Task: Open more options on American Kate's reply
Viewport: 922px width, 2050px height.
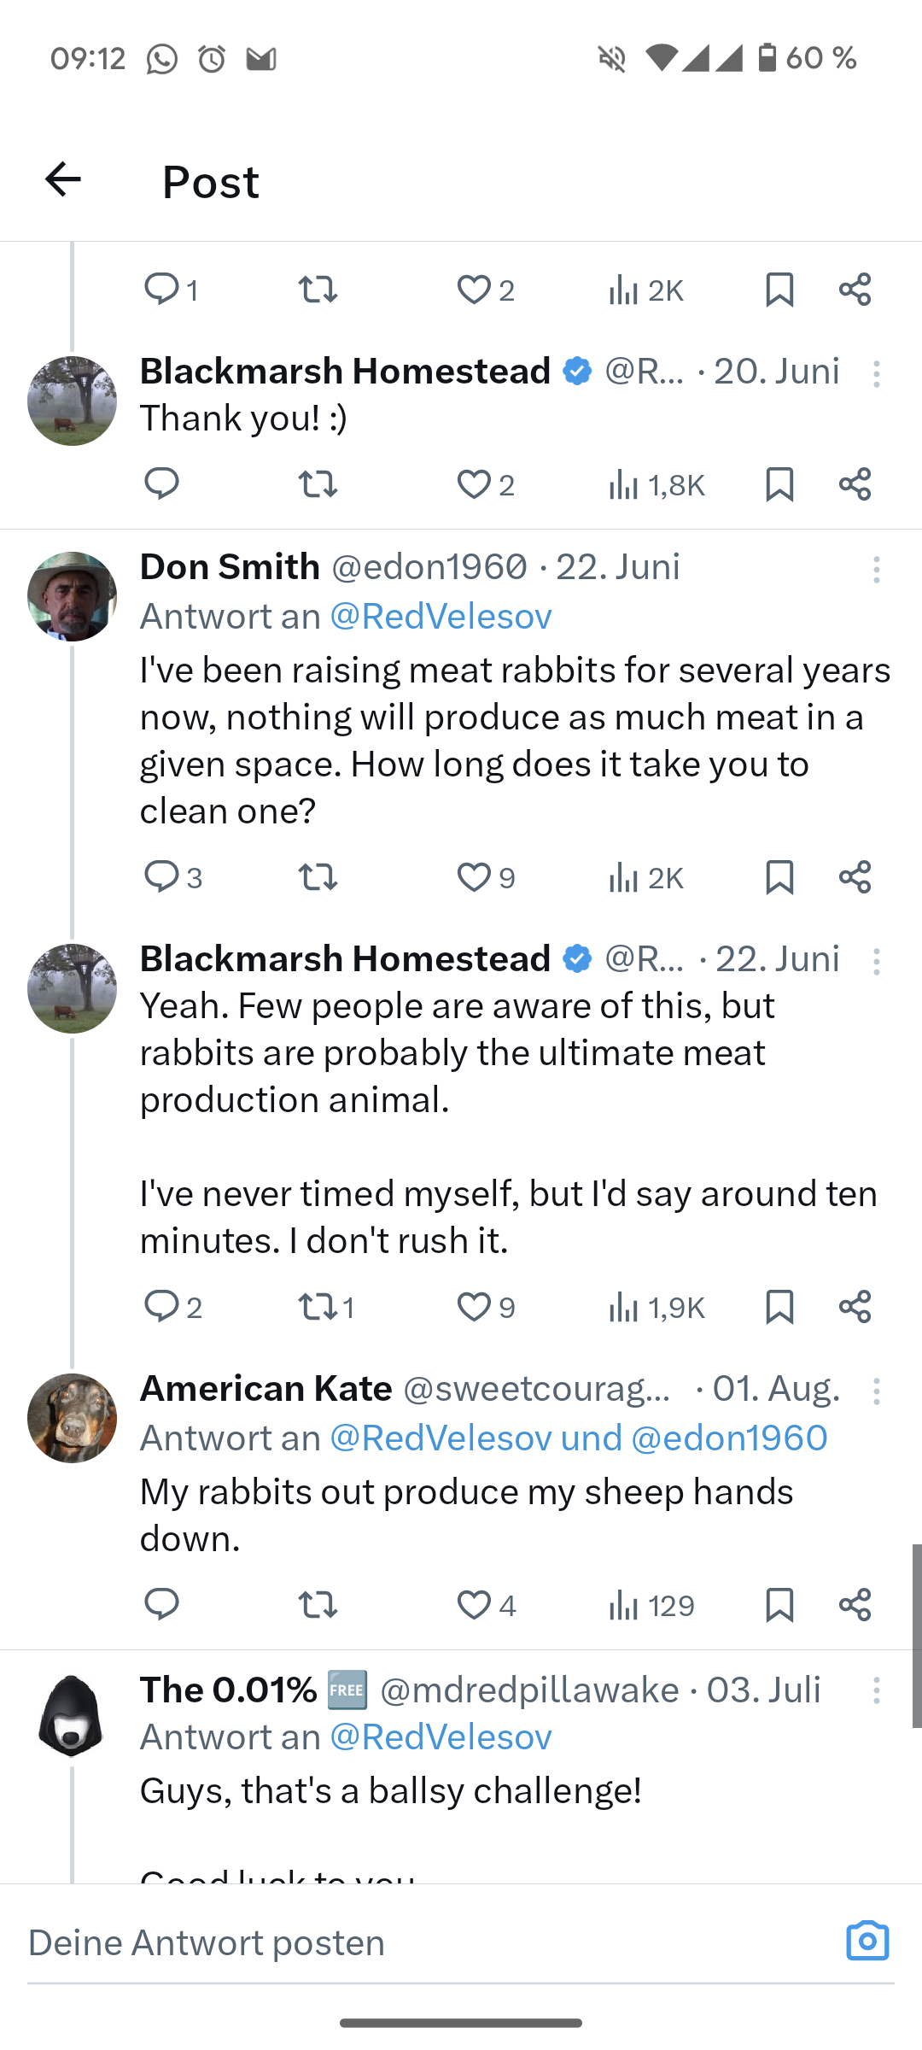Action: (x=876, y=1391)
